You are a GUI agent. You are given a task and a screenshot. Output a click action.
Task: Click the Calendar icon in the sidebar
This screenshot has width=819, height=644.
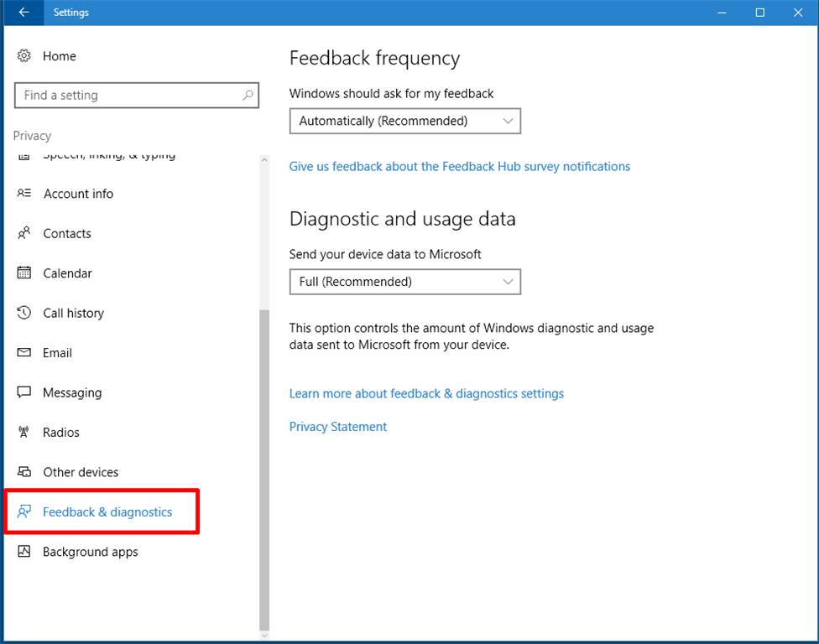24,273
